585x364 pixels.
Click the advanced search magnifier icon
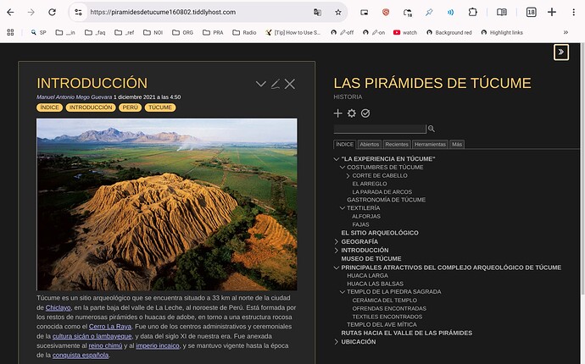[431, 129]
